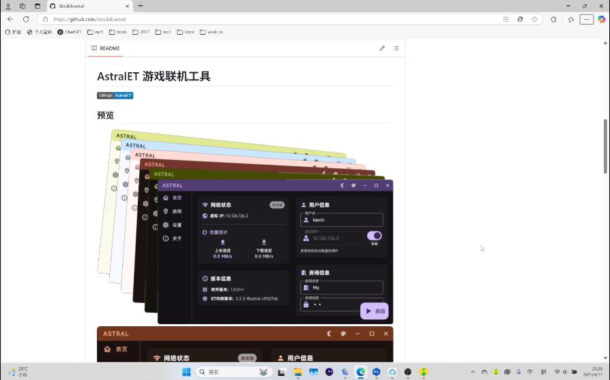Expand the mc1 bookmarks folder
Viewport: 610px width, 380px height.
[x=96, y=32]
